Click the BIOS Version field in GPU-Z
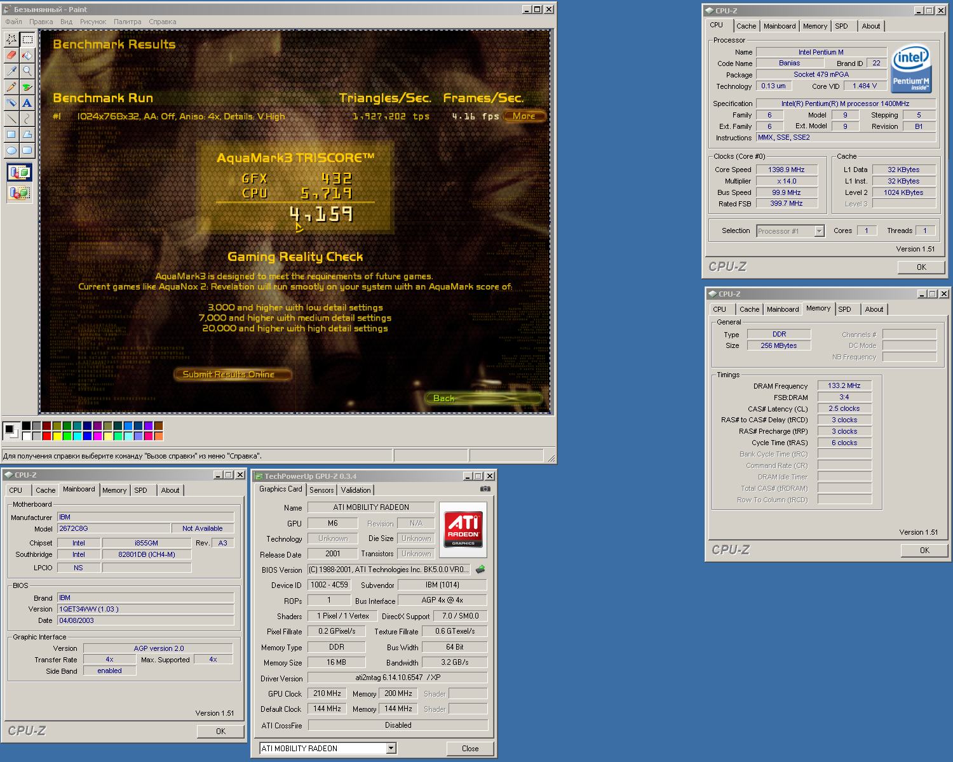This screenshot has width=953, height=762. click(389, 570)
